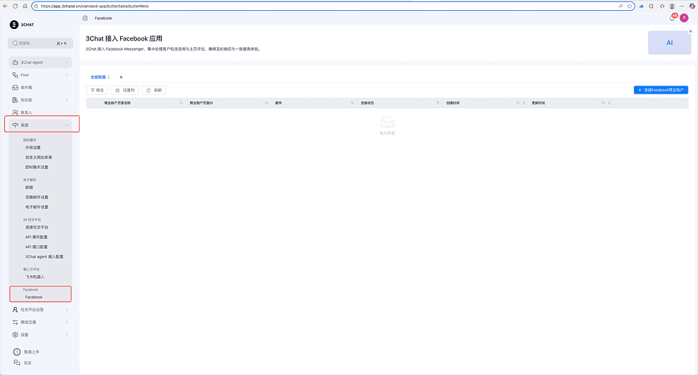Open the 全部数据 tab options dots
The image size is (698, 375).
pyautogui.click(x=109, y=77)
